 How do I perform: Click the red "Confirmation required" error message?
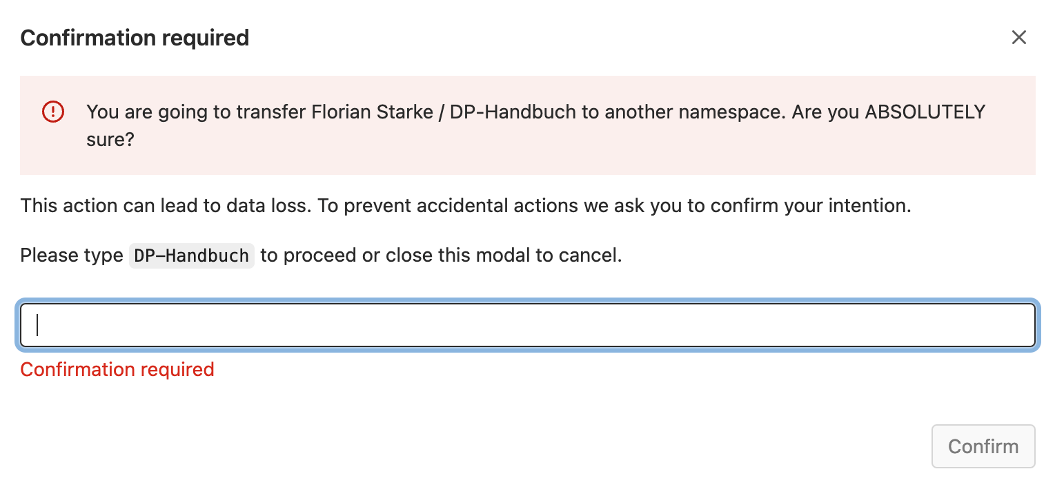(117, 370)
